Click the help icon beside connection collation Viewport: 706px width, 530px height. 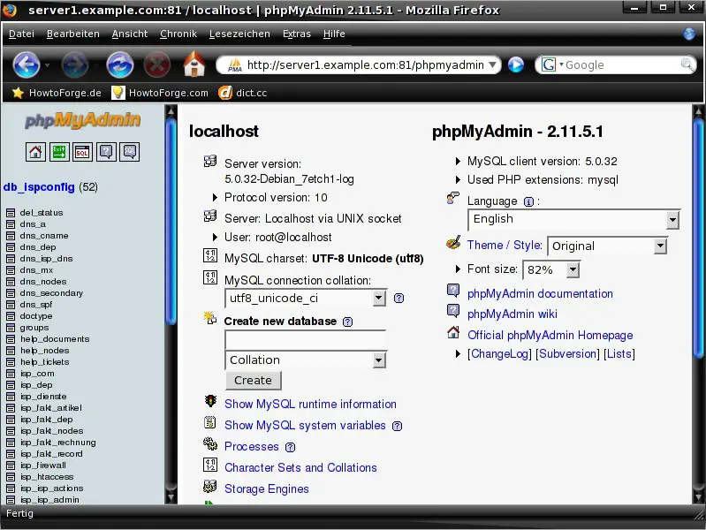pos(399,298)
